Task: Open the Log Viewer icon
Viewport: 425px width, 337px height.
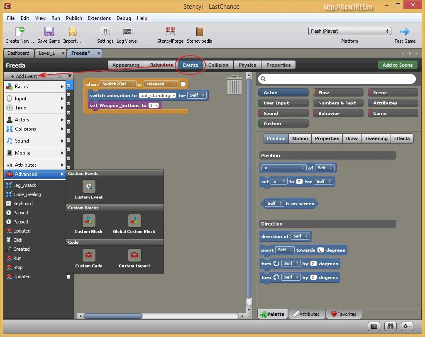Action: click(128, 32)
